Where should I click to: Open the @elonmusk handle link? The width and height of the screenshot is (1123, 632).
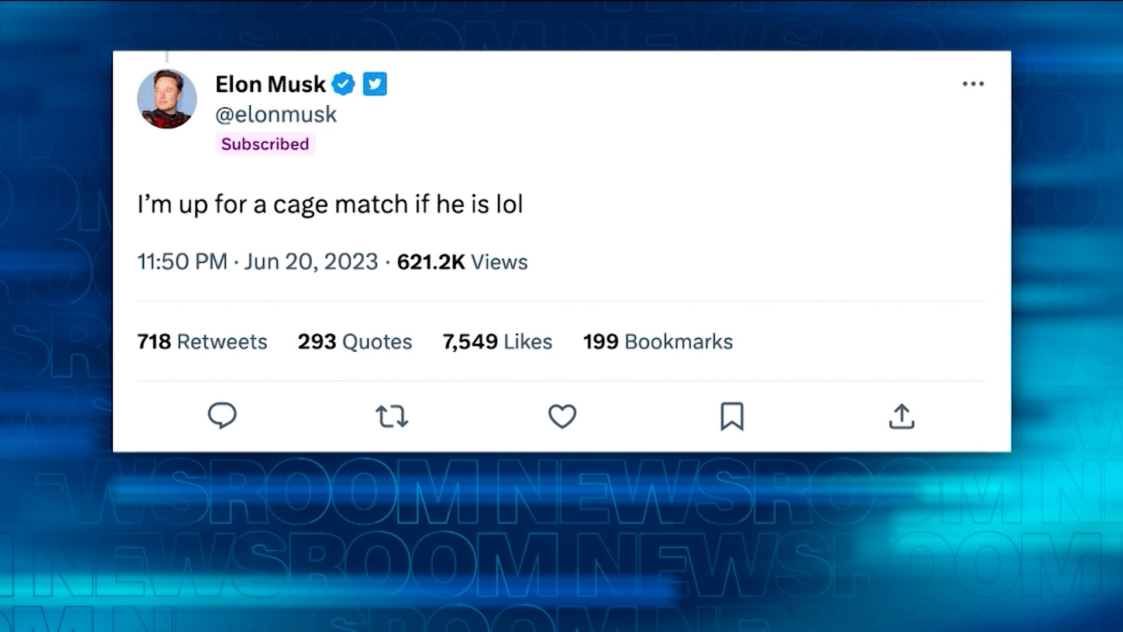tap(276, 115)
